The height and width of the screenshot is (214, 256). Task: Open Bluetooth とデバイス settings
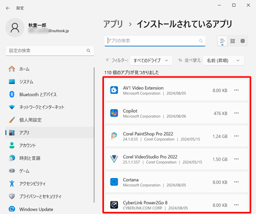point(50,94)
